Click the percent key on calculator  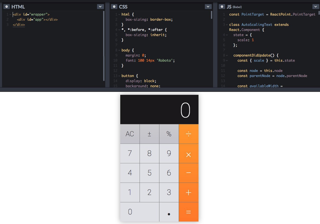(169, 134)
